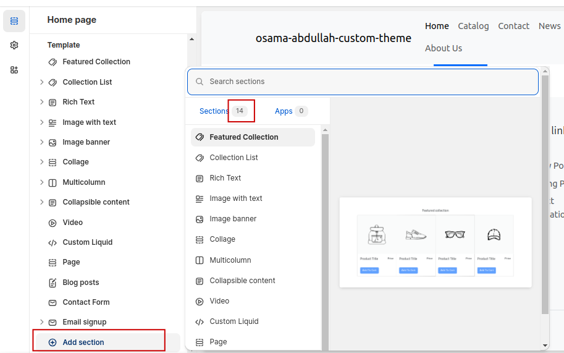The width and height of the screenshot is (564, 353).
Task: Click the About Us navigation link
Action: (444, 48)
